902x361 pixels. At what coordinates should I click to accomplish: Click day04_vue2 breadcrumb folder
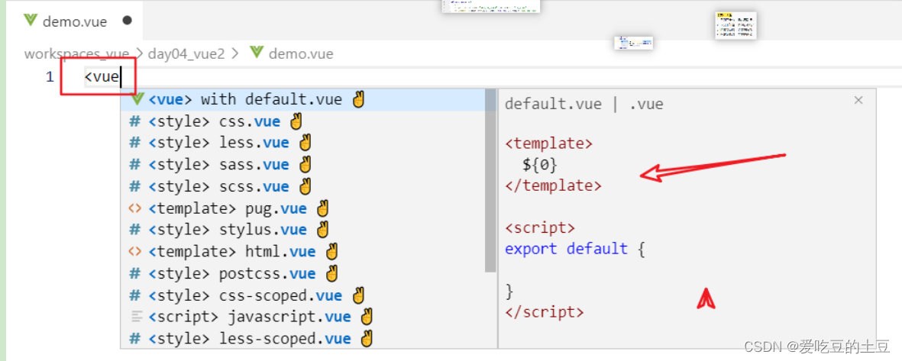pos(187,53)
